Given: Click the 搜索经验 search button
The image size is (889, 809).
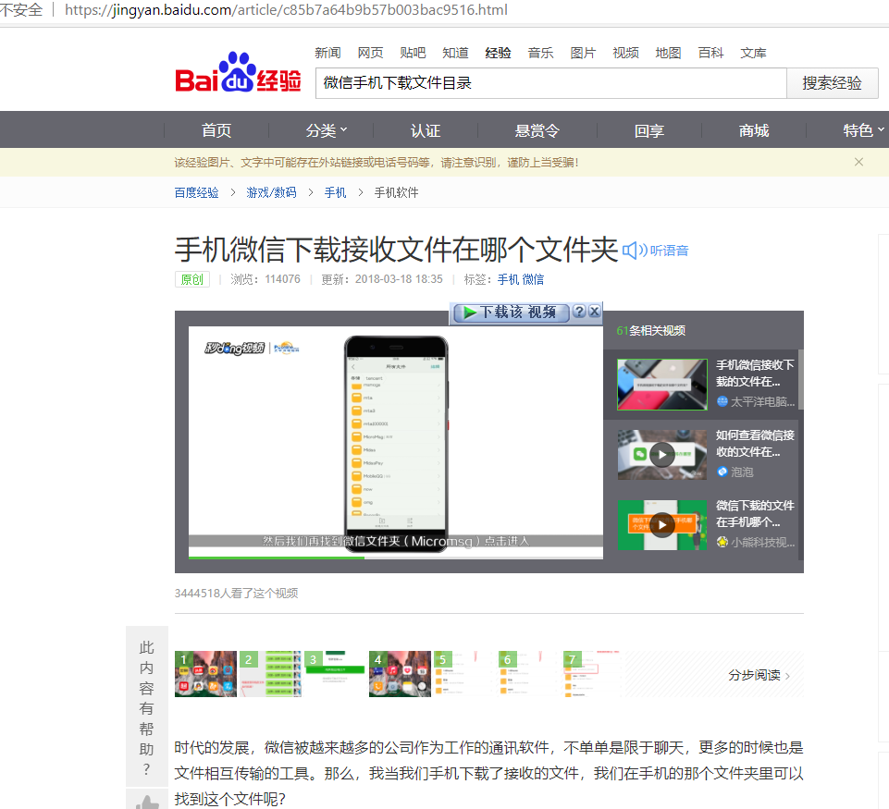Looking at the screenshot, I should coord(832,83).
